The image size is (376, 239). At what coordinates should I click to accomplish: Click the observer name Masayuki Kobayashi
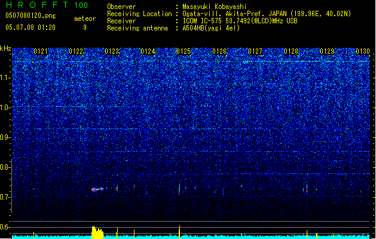click(215, 7)
